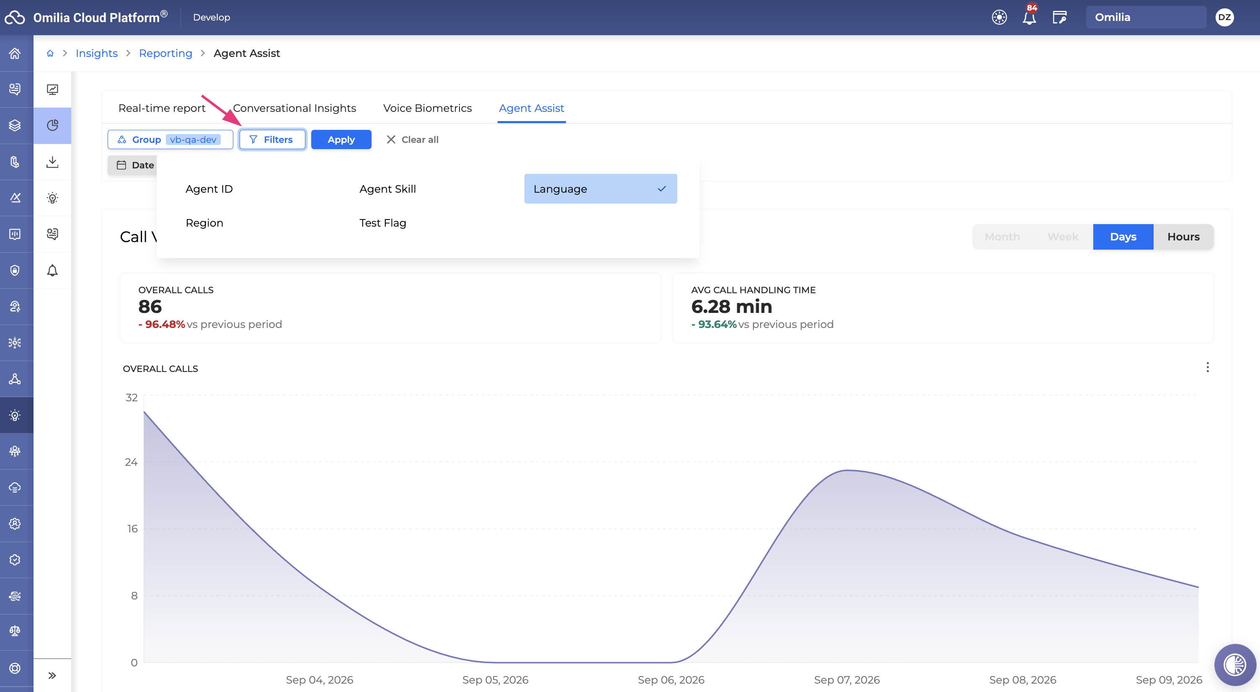Select the pie chart reporting icon
The height and width of the screenshot is (692, 1260).
pos(52,126)
